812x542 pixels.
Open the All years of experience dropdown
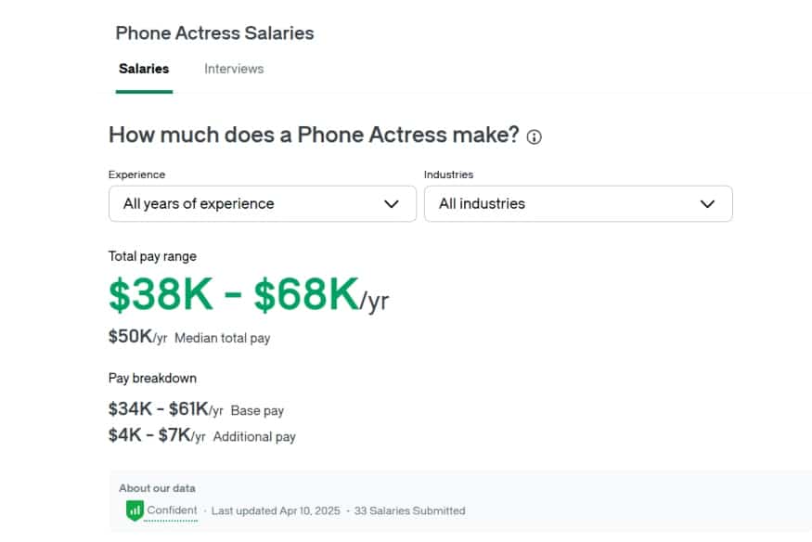tap(262, 204)
